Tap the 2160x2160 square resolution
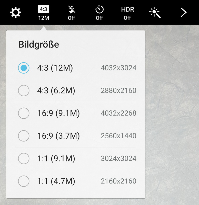The image size is (199, 205). [x=118, y=181]
